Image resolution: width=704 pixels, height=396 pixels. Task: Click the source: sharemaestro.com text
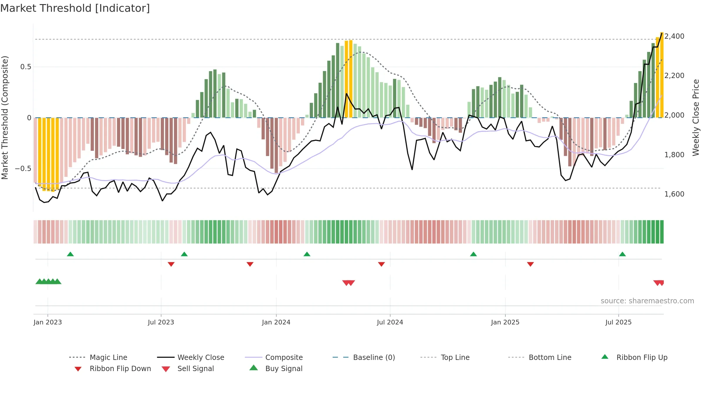(647, 301)
